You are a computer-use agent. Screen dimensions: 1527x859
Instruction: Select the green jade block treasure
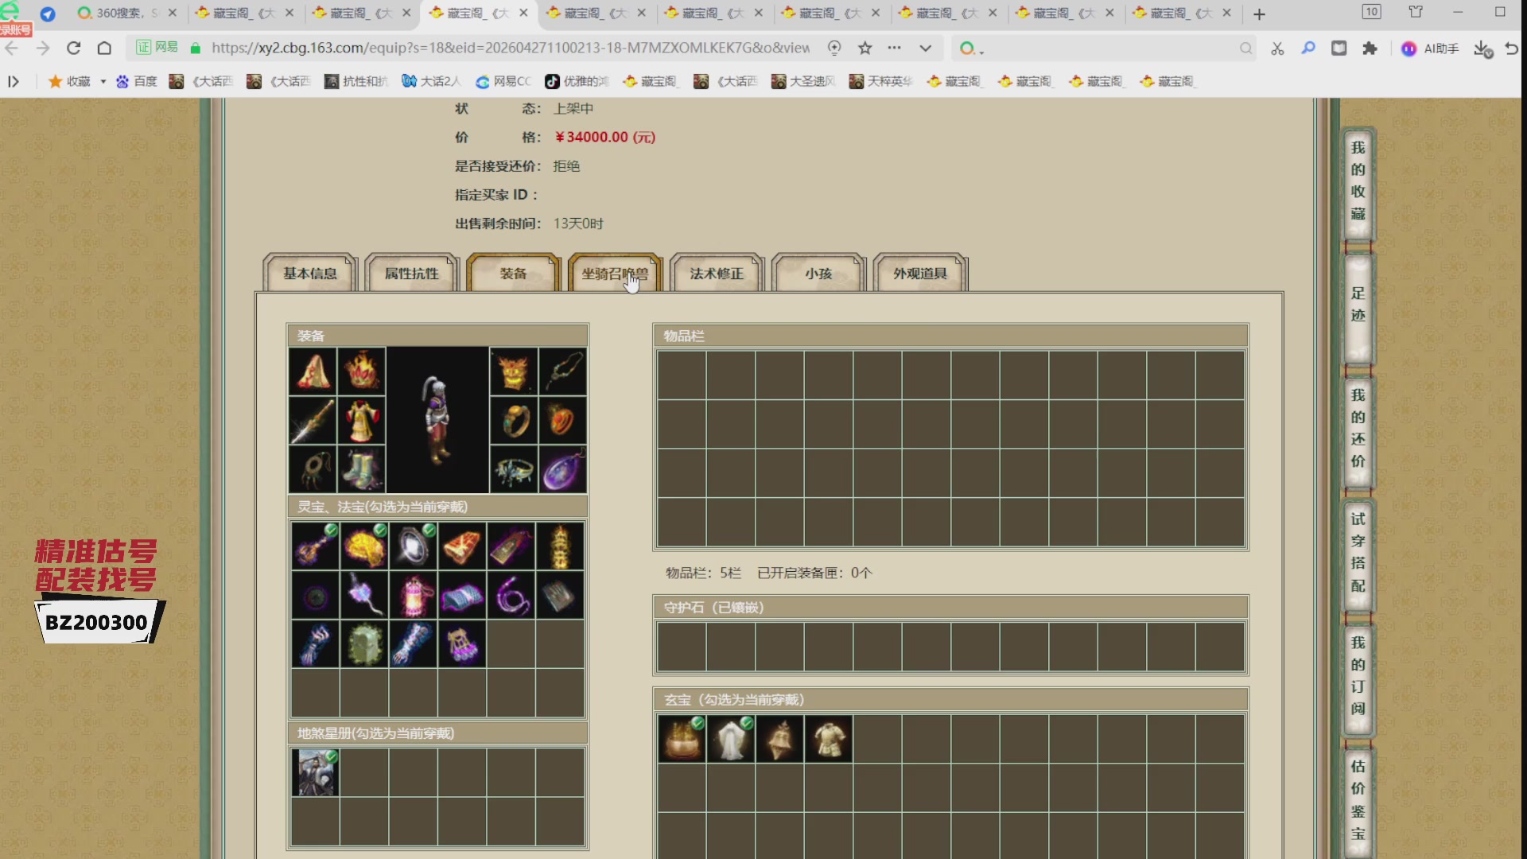click(364, 644)
